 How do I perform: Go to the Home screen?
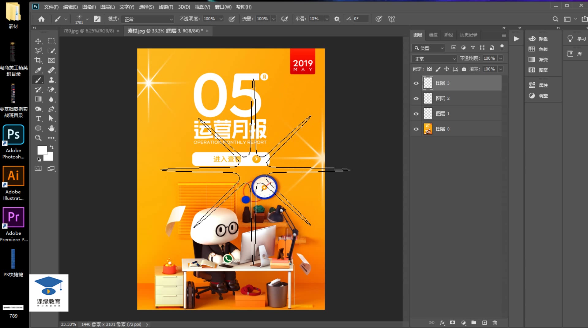[41, 19]
